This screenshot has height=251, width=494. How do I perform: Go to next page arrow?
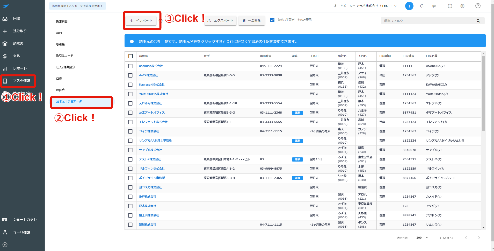tap(479, 238)
